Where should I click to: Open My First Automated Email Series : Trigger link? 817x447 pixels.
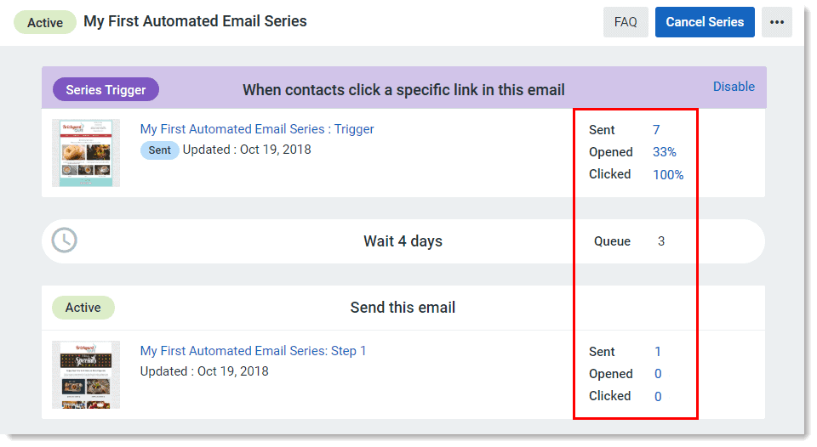(257, 129)
